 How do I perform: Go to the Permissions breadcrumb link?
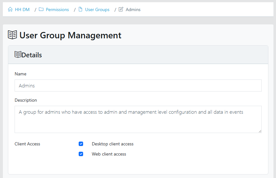57,10
